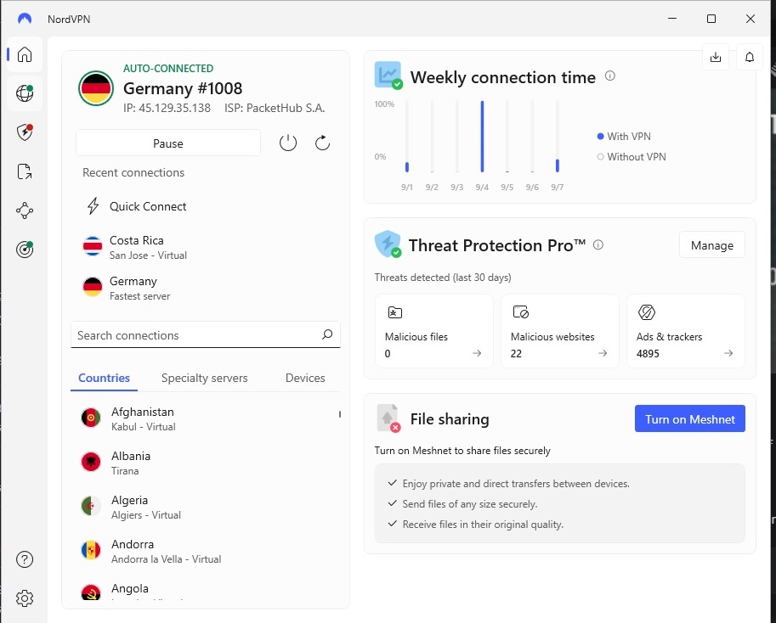Open the Help question mark icon
Image resolution: width=776 pixels, height=623 pixels.
tap(25, 559)
